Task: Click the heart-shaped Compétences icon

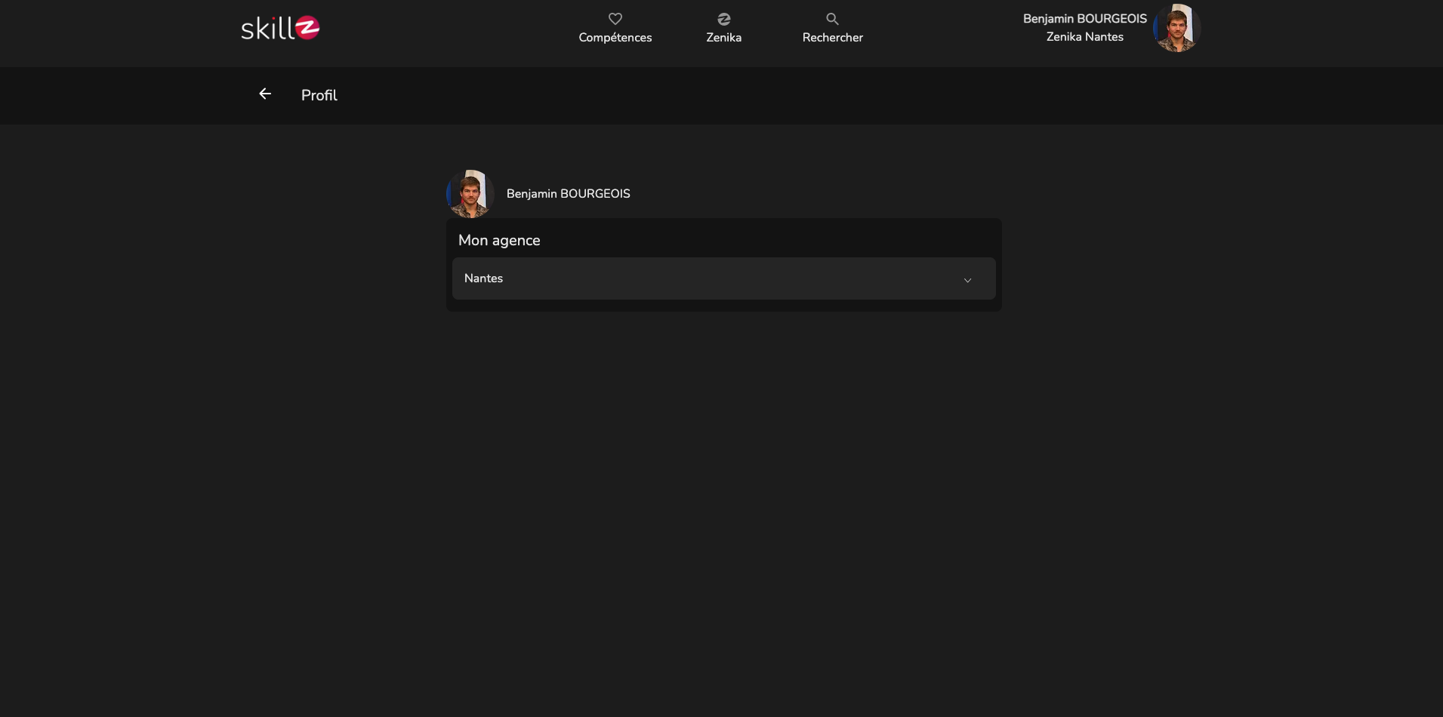Action: [x=615, y=19]
